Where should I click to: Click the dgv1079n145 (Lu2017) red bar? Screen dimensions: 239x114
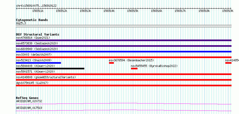pyautogui.click(x=124, y=85)
